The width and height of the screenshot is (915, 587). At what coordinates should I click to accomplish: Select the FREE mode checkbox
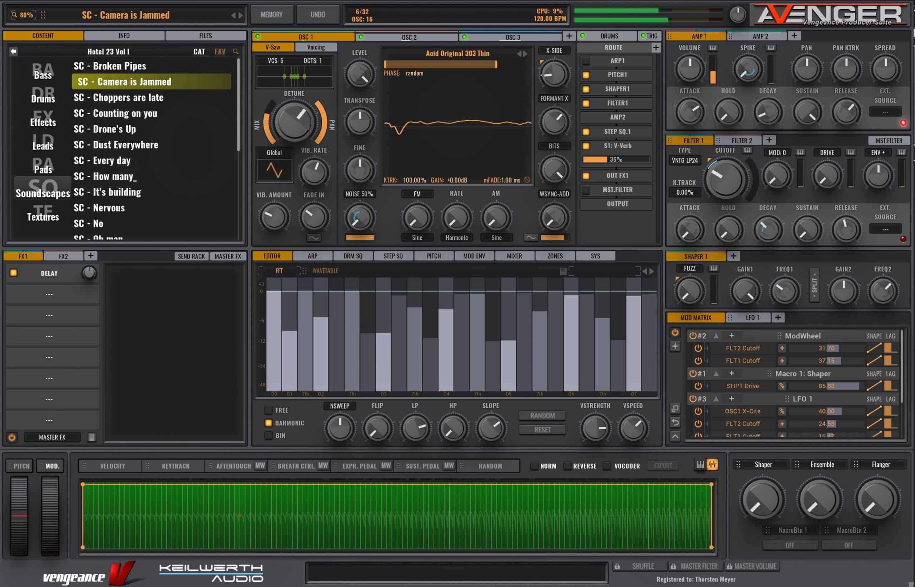[x=268, y=410]
